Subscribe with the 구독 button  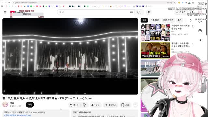point(30,105)
